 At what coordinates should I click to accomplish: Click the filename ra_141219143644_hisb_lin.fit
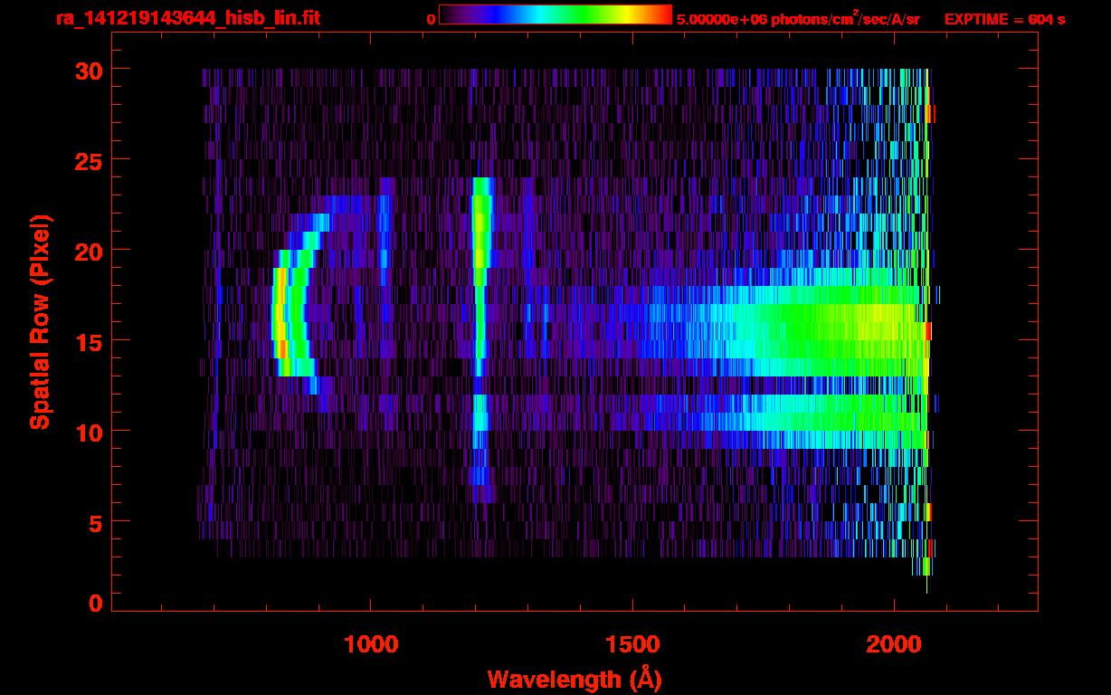187,18
